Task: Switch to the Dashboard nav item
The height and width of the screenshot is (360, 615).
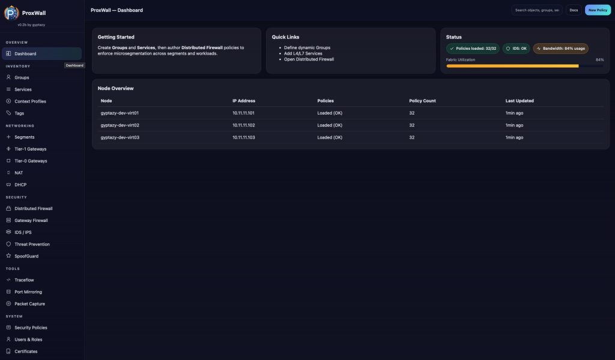Action: (25, 53)
